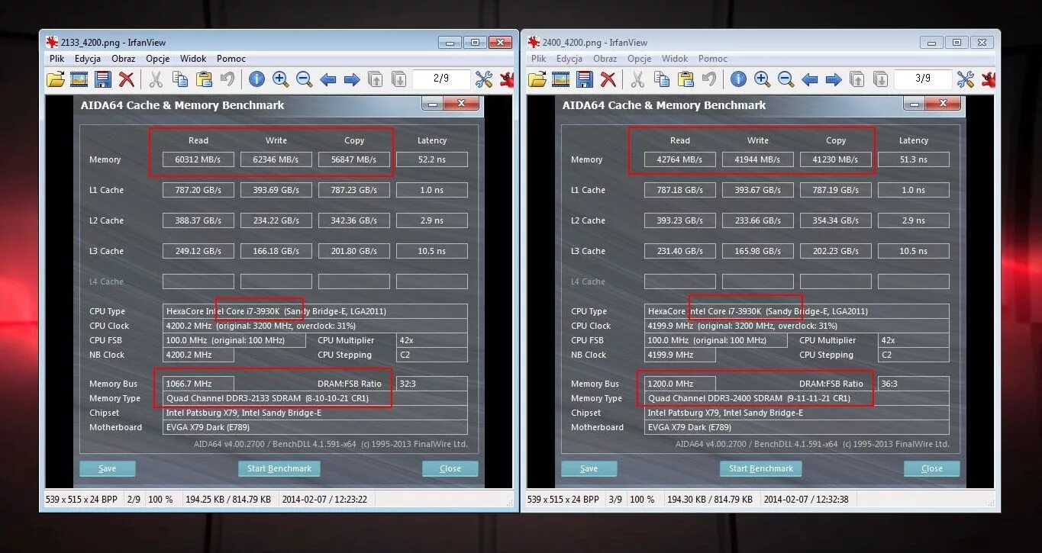Open Pomoc menu in 2400_4200.png window
The height and width of the screenshot is (553, 1042).
pos(713,59)
